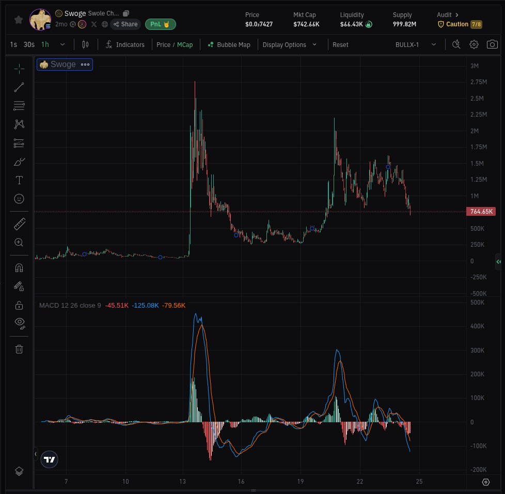Click the Share button
The height and width of the screenshot is (494, 505).
(125, 24)
